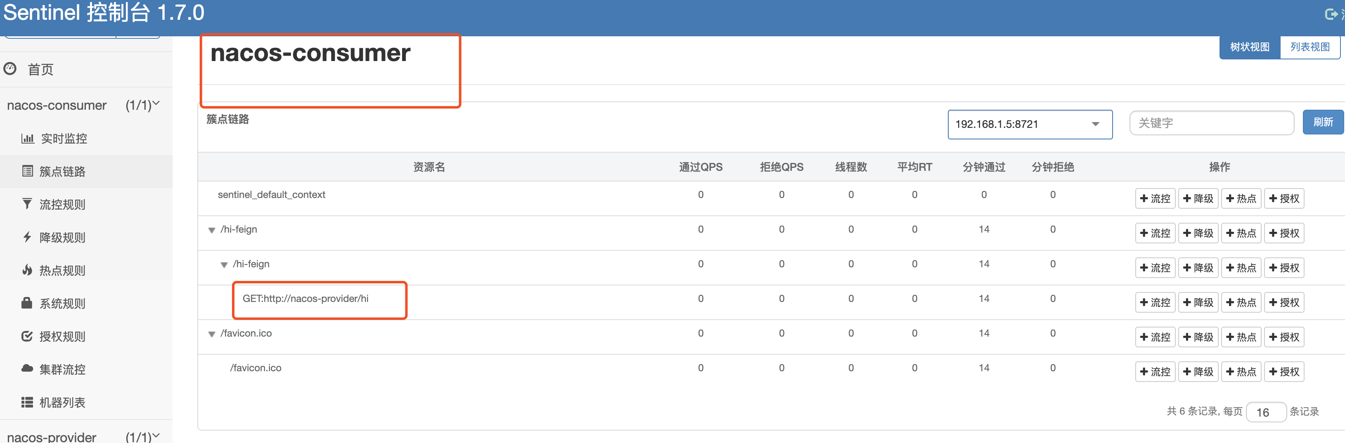Click the nacos-consumer page heading

(310, 53)
